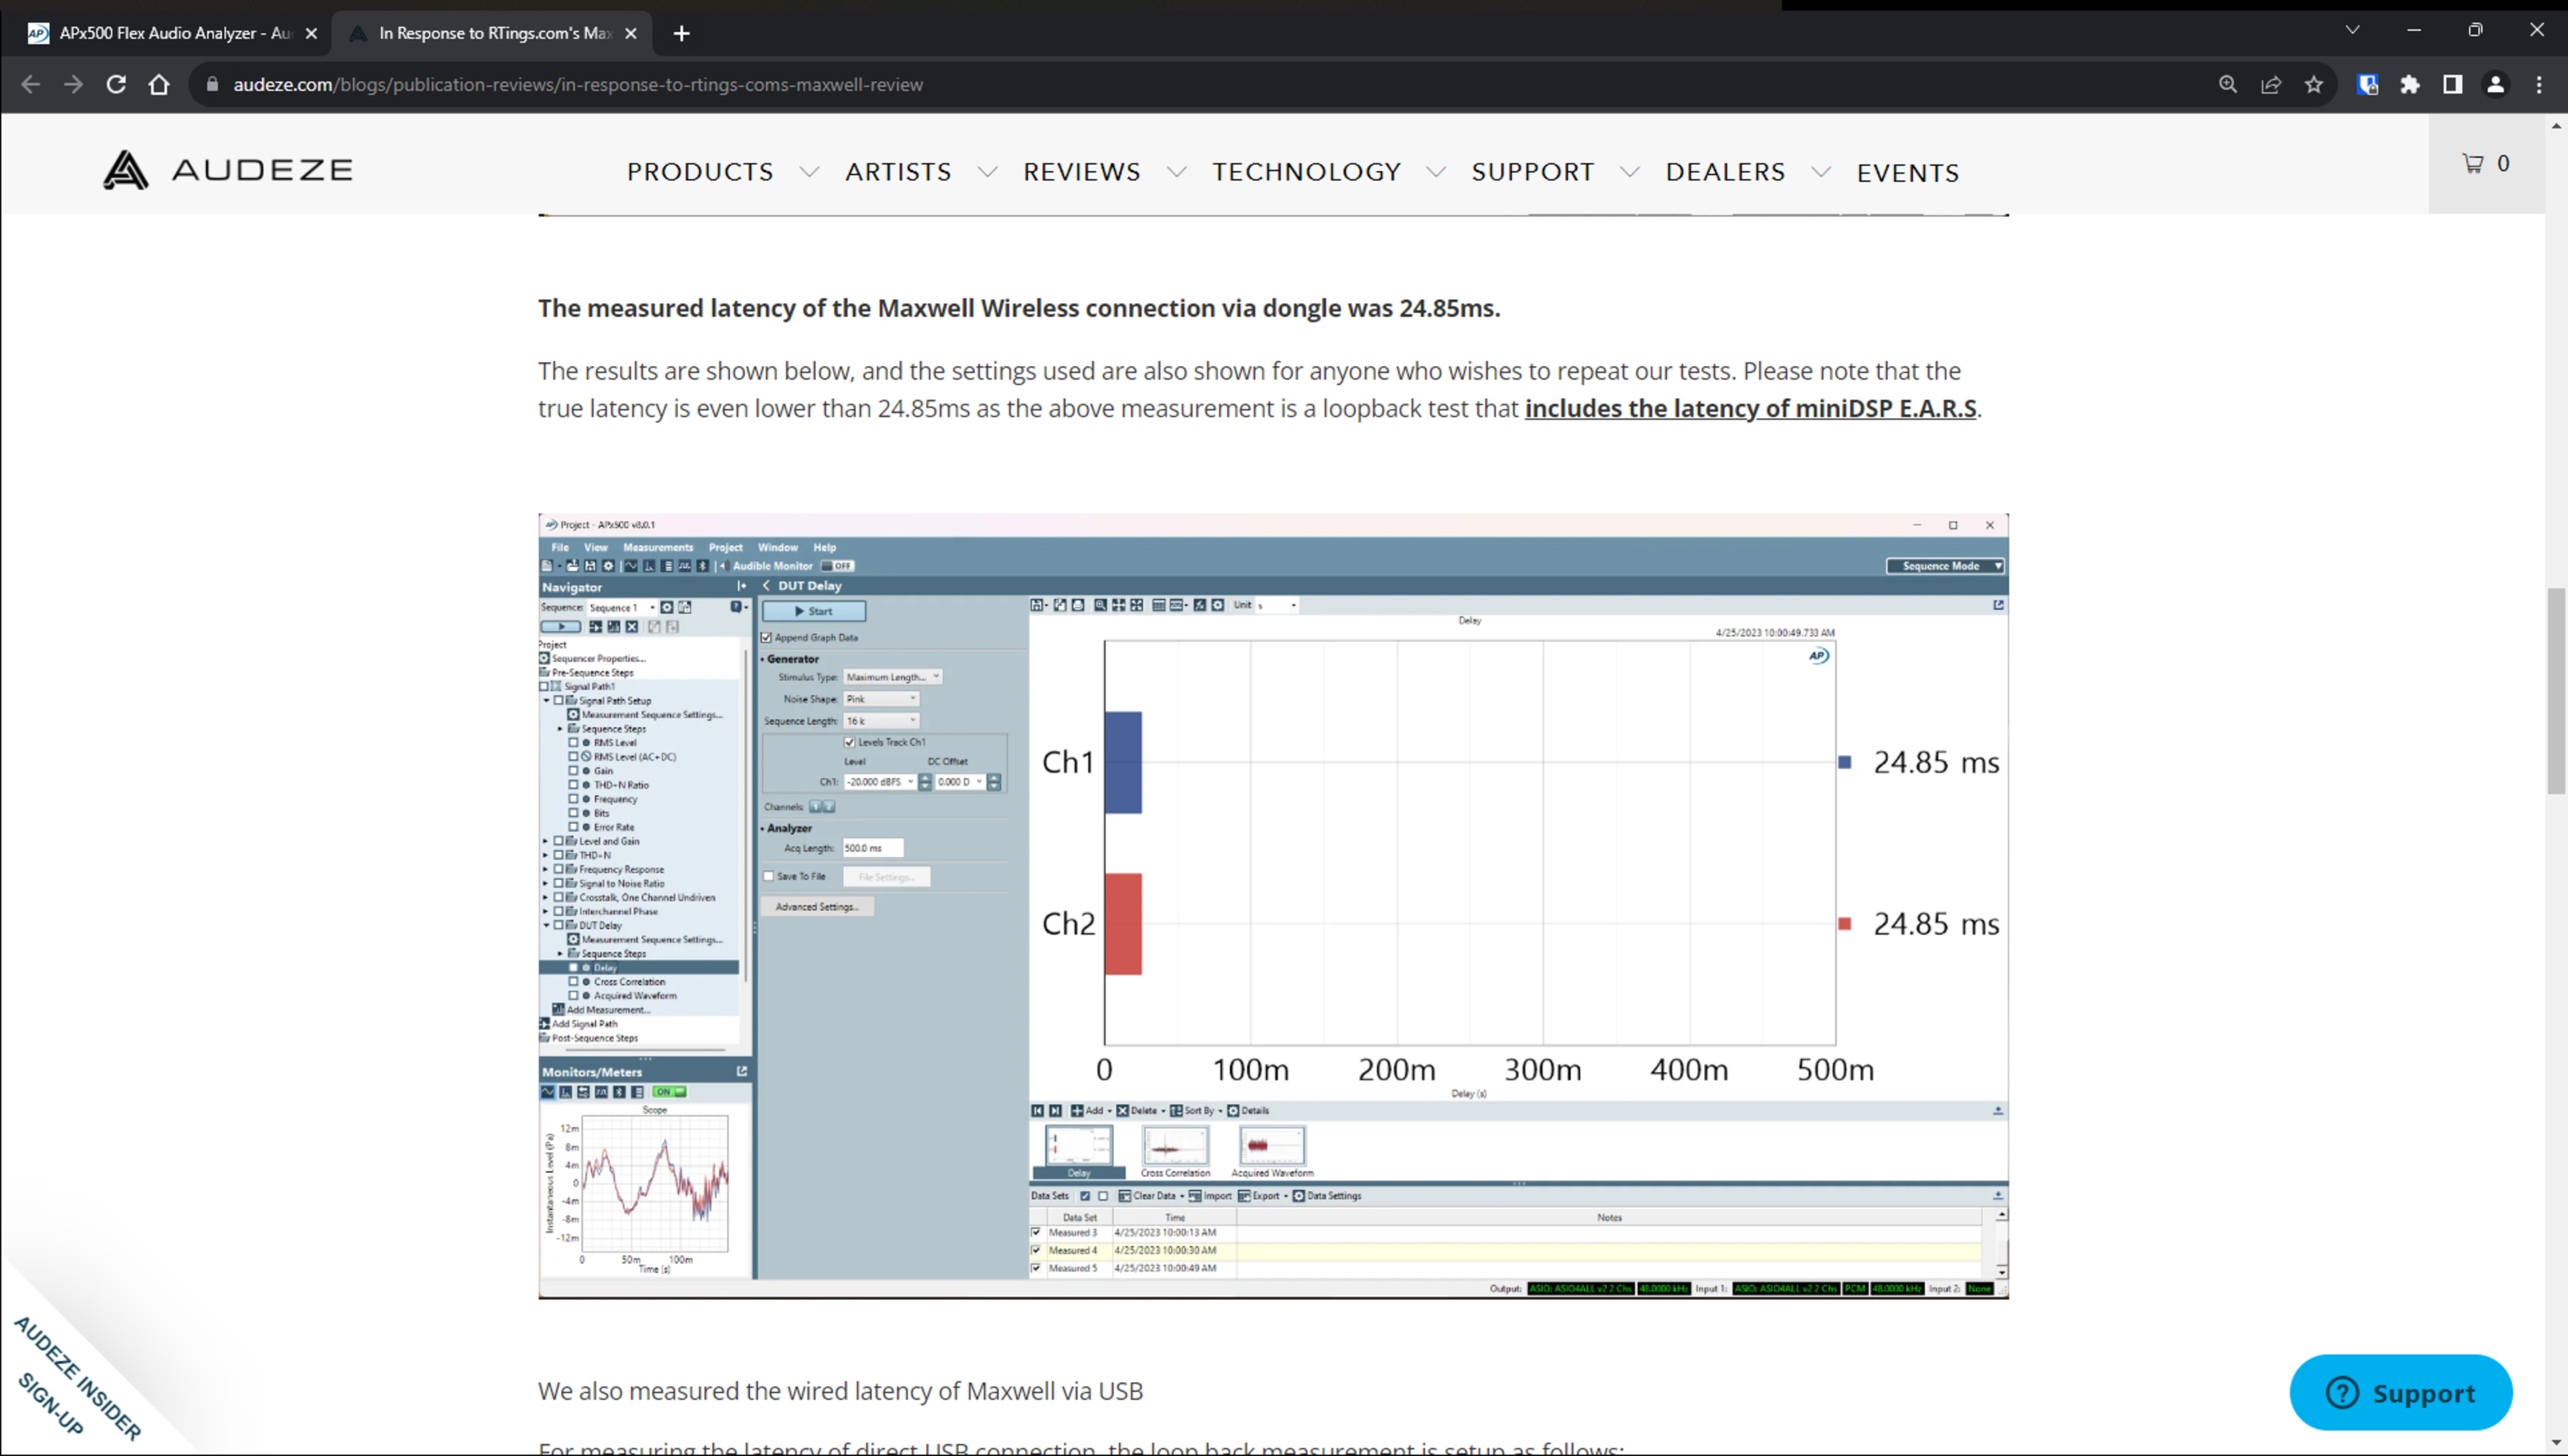Bookmark this page with star icon
The image size is (2568, 1456).
[x=2313, y=85]
